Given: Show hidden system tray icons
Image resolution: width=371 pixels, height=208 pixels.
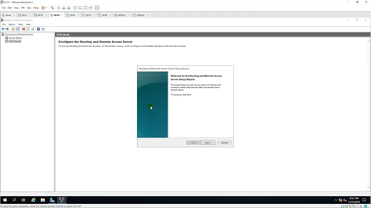Looking at the screenshot, I should [336, 200].
